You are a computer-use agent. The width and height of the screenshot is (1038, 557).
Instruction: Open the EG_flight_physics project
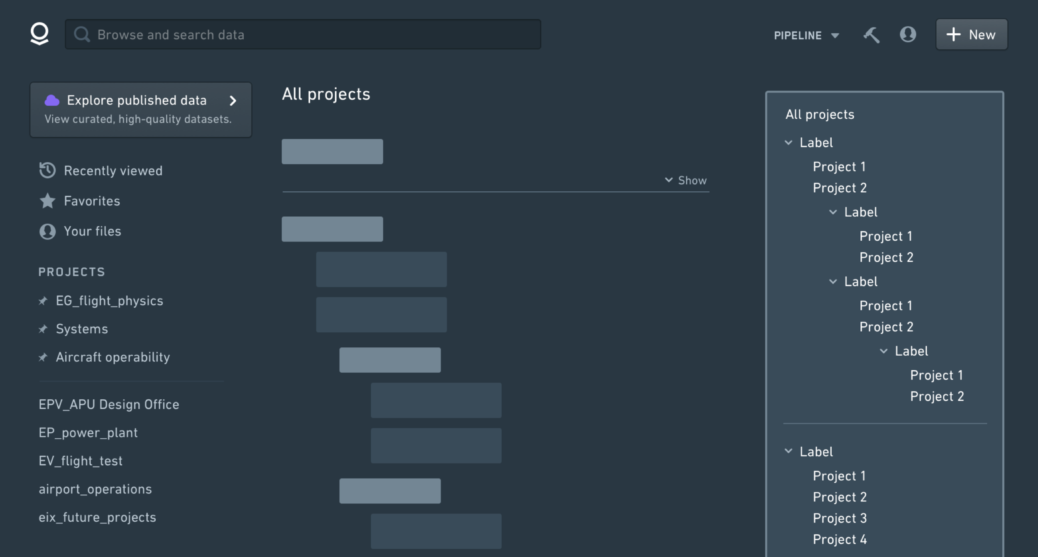(110, 301)
